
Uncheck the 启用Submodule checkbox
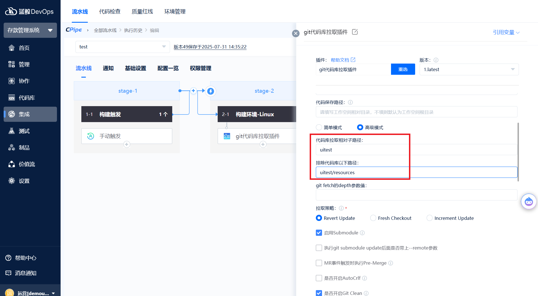(319, 233)
